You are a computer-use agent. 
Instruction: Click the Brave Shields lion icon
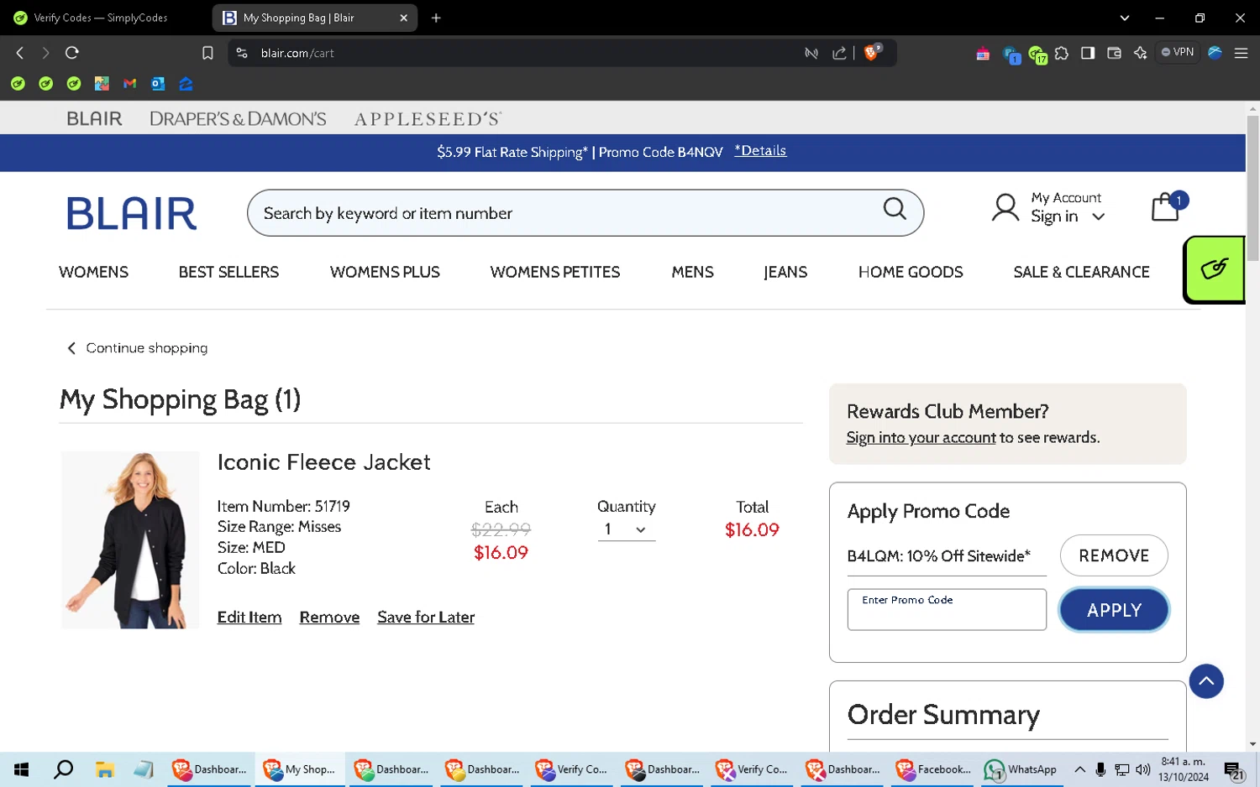click(872, 52)
